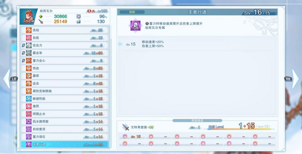The image size is (302, 154).
Task: Select the 蓄力会心 skill row
Action: click(65, 61)
